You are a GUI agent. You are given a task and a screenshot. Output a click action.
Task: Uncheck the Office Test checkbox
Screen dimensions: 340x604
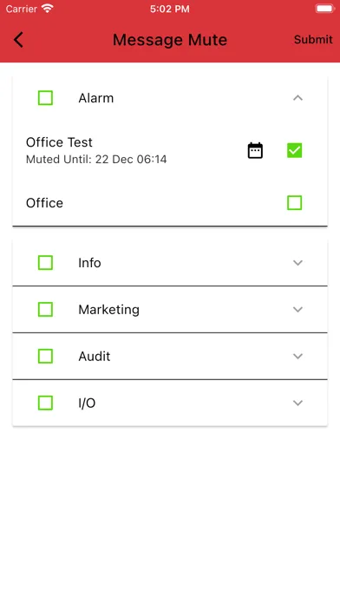pyautogui.click(x=295, y=150)
